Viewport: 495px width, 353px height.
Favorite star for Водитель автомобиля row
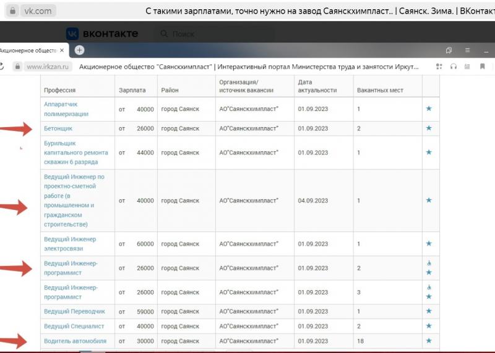(429, 341)
